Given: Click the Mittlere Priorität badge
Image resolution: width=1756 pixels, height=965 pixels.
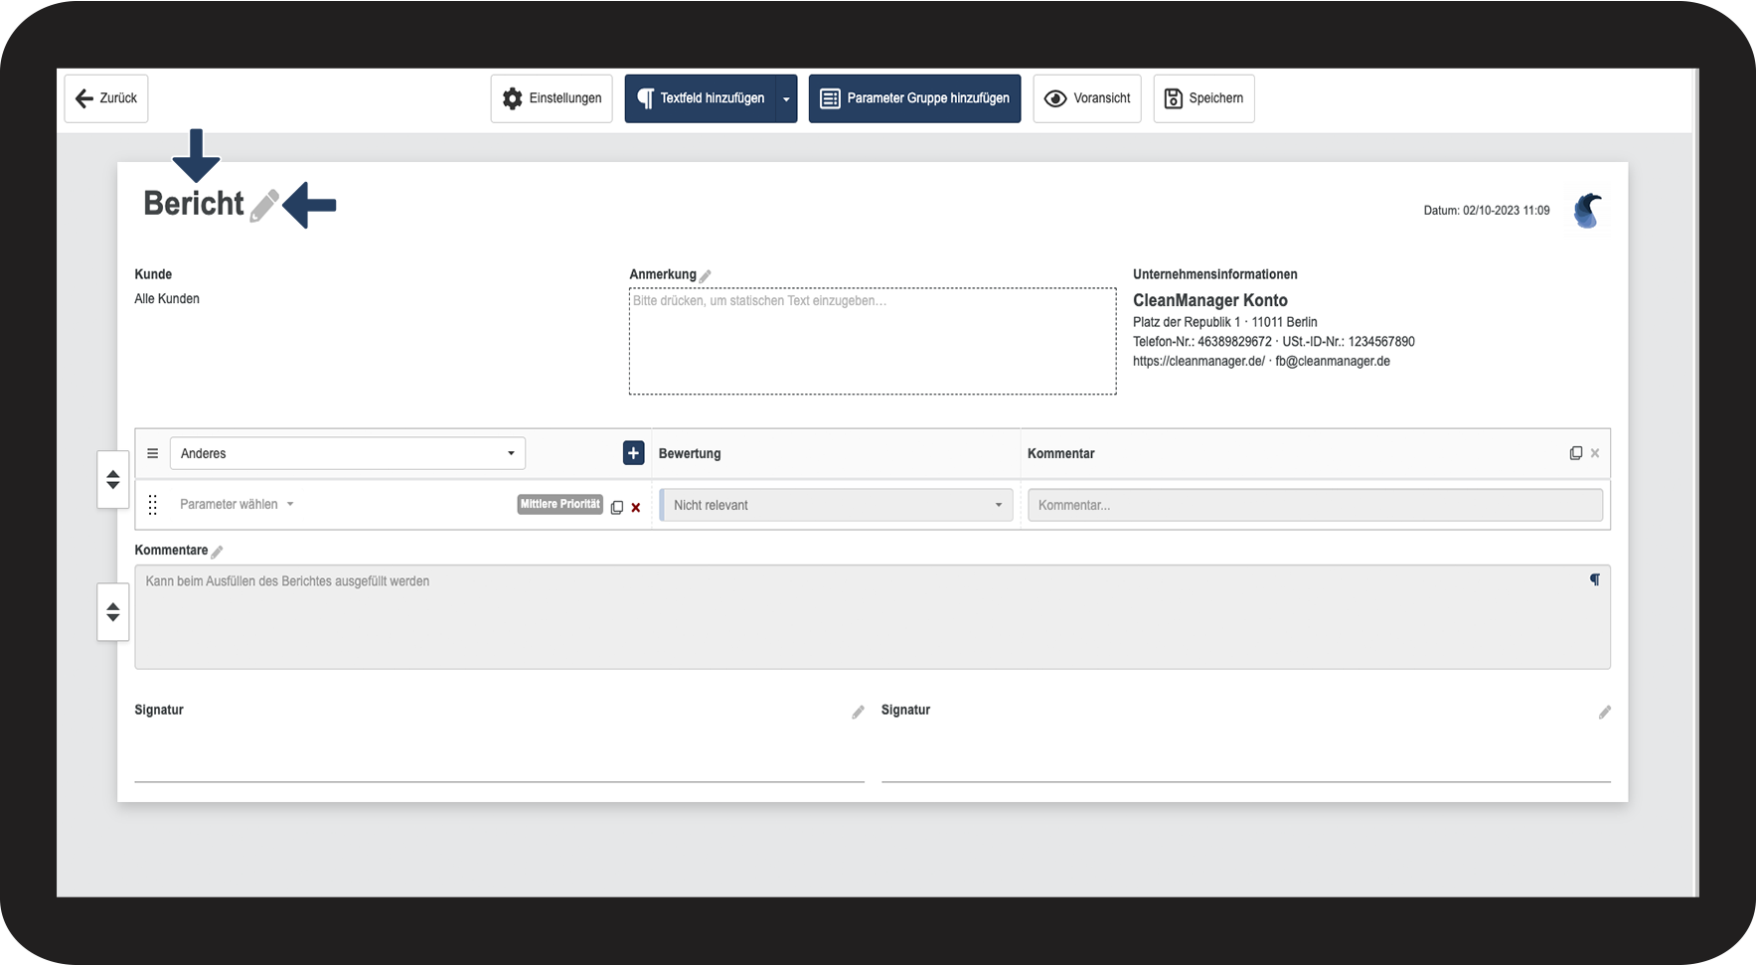Looking at the screenshot, I should click(x=560, y=504).
